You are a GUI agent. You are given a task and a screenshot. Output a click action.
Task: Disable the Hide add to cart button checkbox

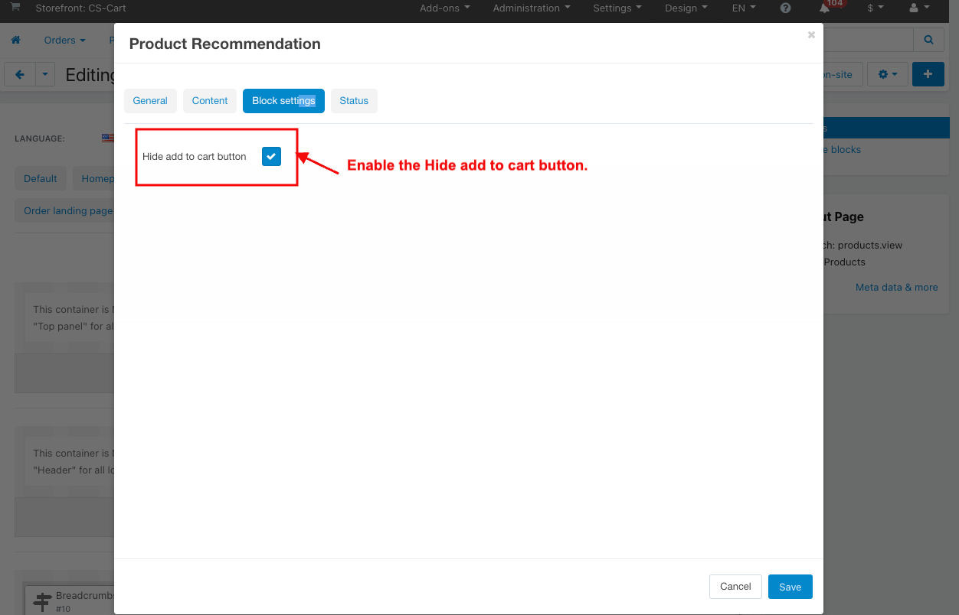[x=271, y=156]
